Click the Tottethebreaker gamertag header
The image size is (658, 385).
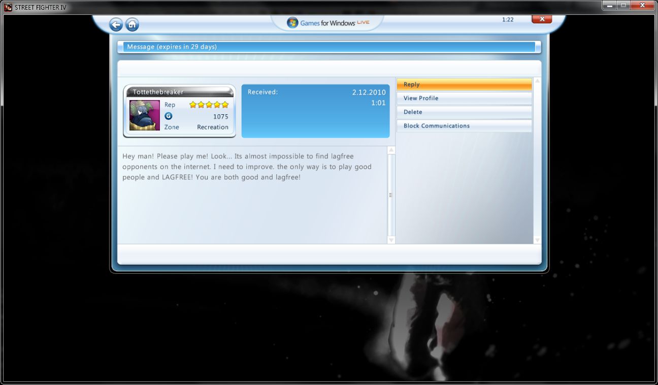point(179,92)
